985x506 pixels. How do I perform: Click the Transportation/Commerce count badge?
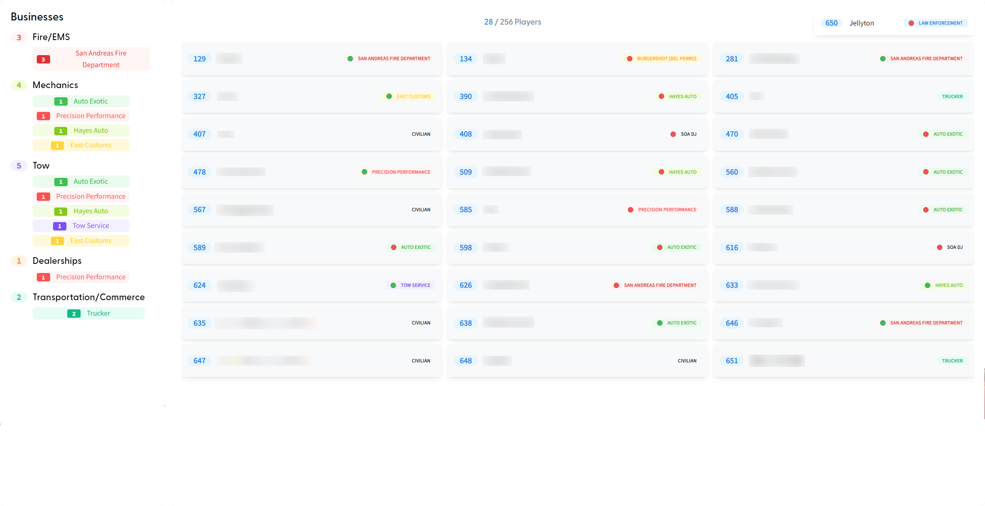[19, 297]
